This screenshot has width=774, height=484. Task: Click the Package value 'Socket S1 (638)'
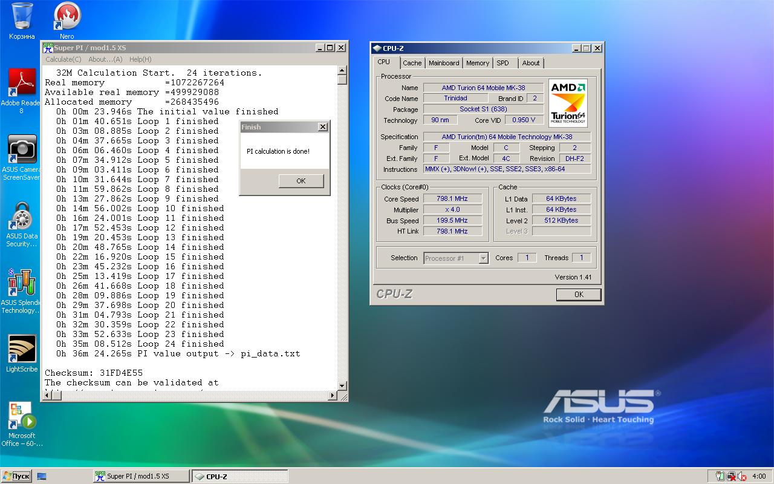(483, 109)
